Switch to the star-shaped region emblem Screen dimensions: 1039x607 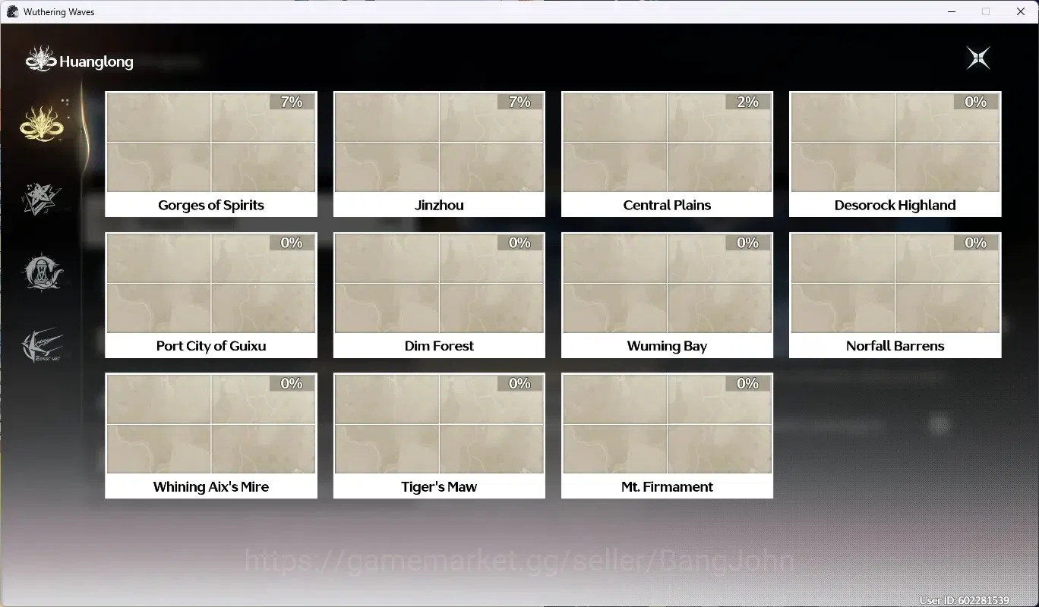pos(42,199)
